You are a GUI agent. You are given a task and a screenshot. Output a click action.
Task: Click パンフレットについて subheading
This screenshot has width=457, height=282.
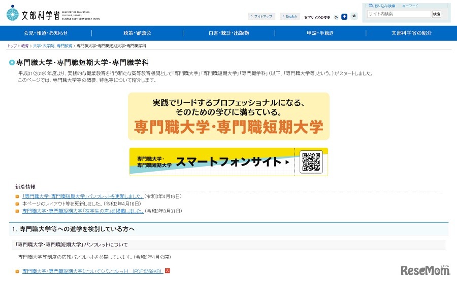72,245
